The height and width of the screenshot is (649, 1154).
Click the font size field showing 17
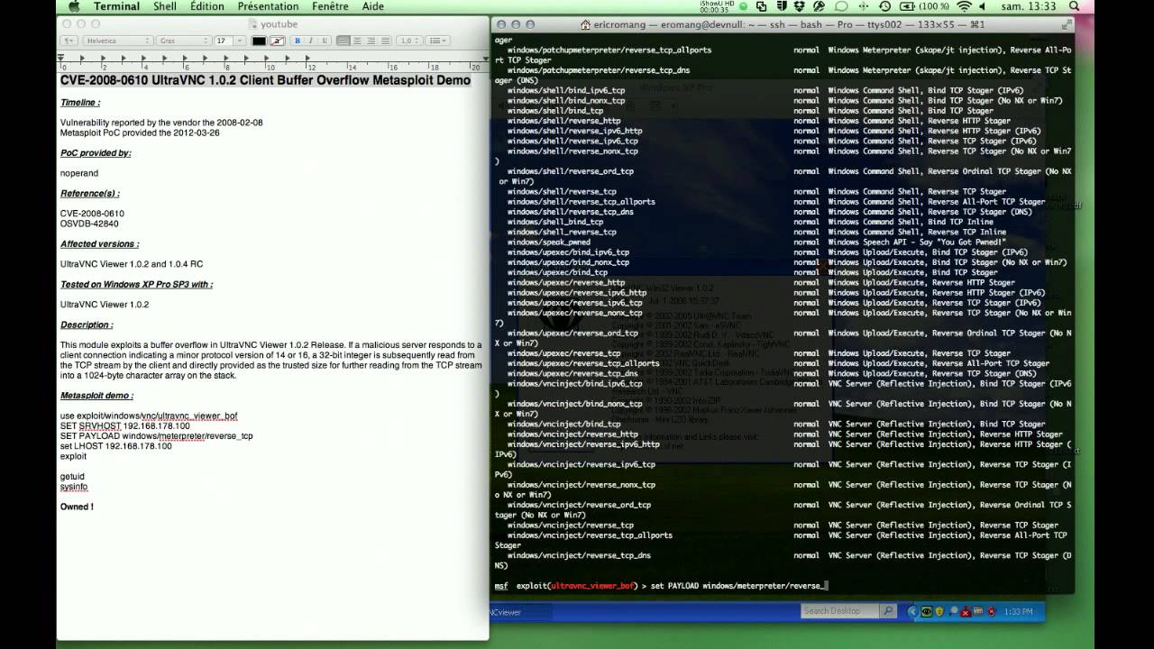[222, 41]
